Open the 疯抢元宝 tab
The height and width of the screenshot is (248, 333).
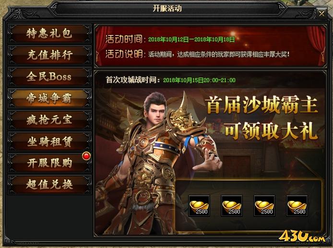49,120
